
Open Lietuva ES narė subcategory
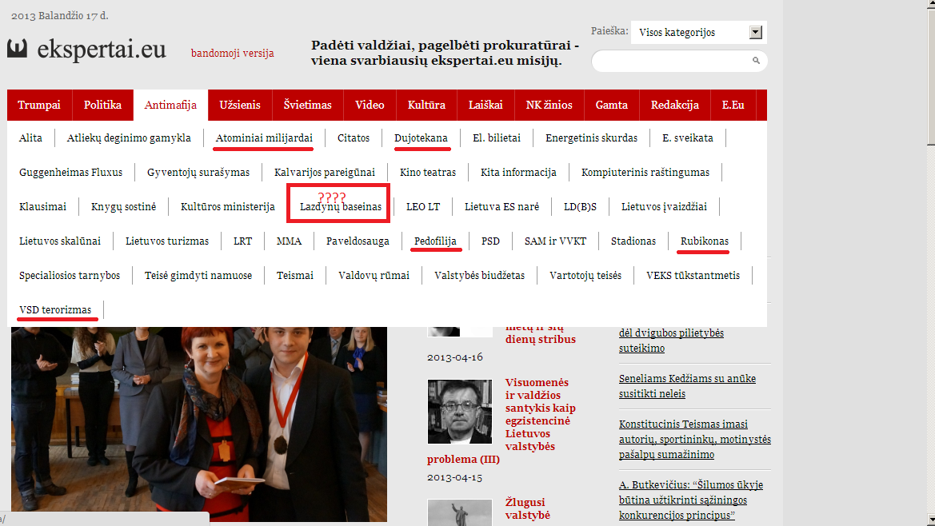pos(502,207)
